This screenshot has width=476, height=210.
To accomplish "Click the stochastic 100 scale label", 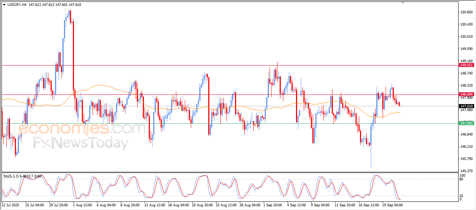I will pyautogui.click(x=463, y=175).
